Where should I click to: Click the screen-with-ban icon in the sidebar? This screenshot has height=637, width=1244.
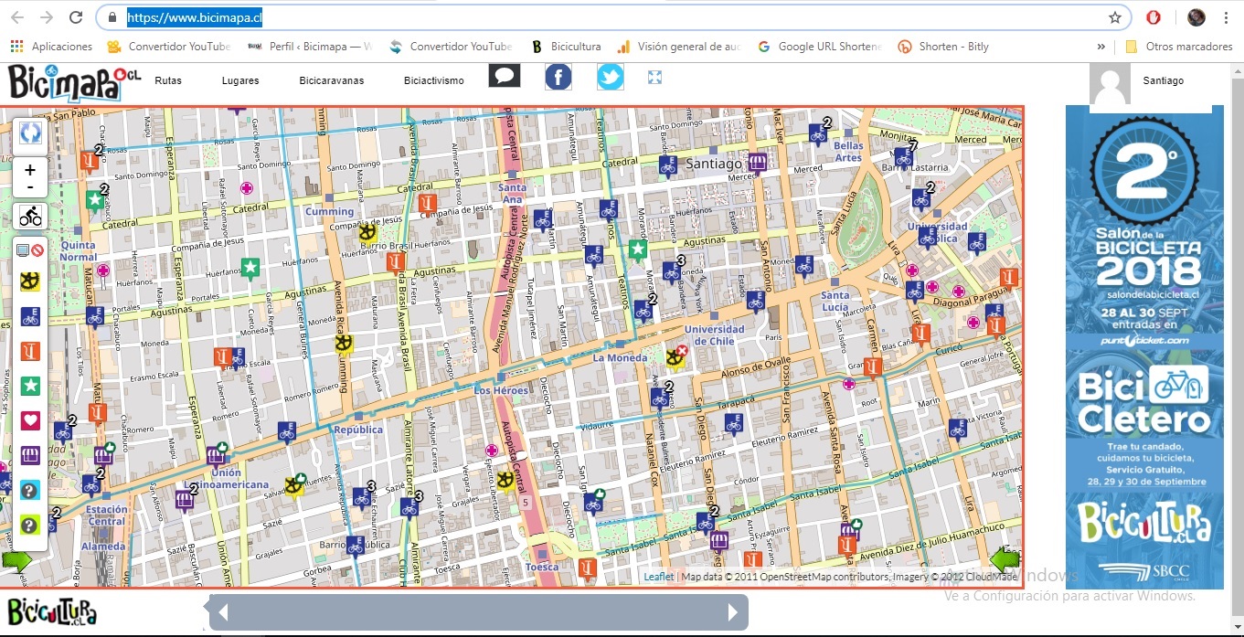pyautogui.click(x=30, y=249)
